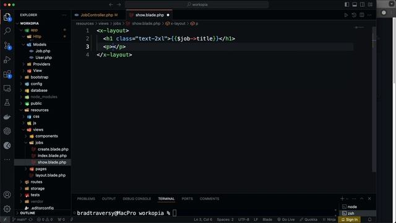
Task: Click the Quokka status bar item
Action: [308, 219]
